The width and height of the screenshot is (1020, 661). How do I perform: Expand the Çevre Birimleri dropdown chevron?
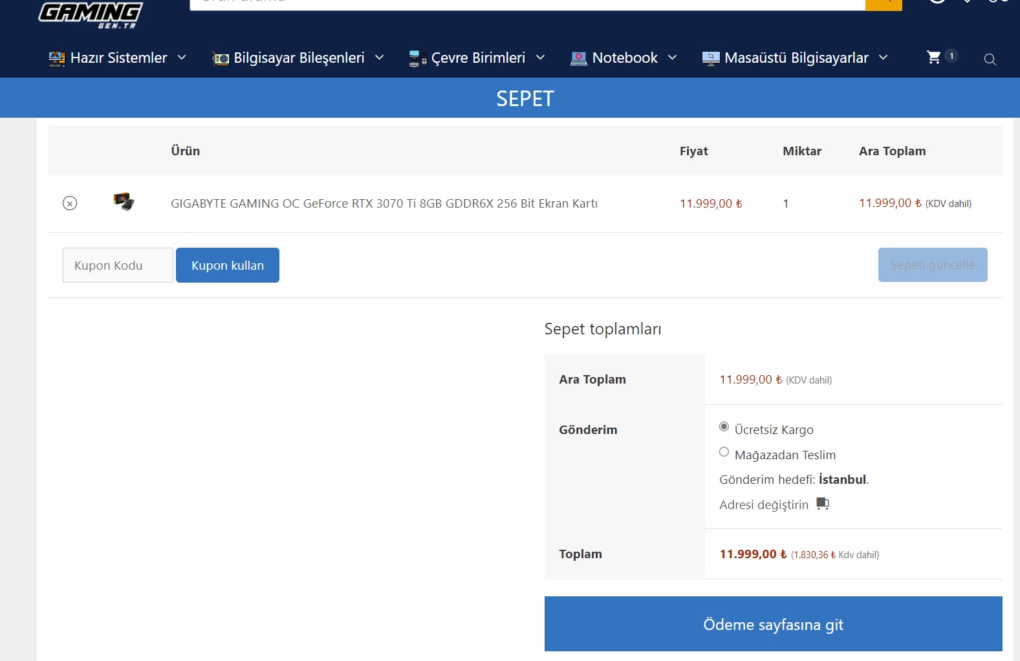tap(540, 58)
